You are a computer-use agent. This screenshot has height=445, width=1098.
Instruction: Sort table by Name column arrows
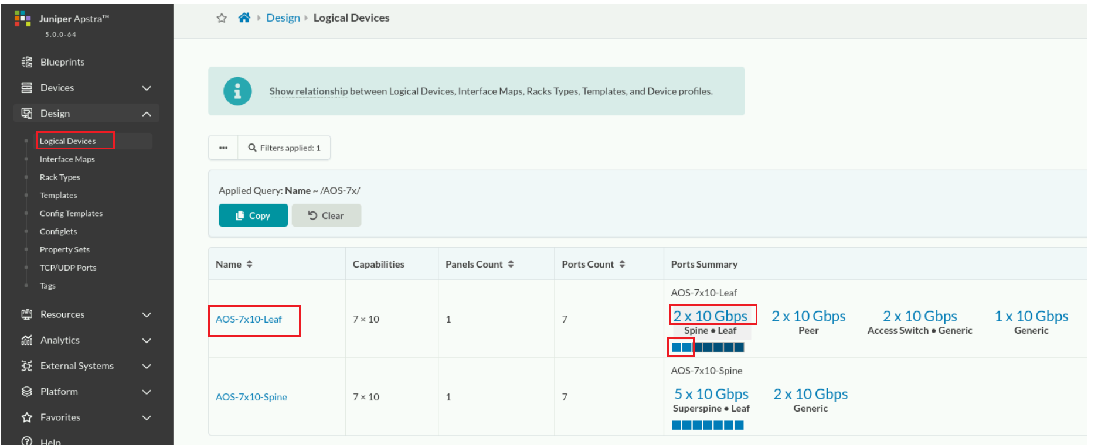pos(250,264)
